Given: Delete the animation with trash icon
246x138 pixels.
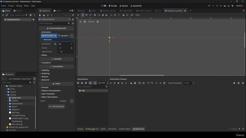Looking at the screenshot, I should (x=86, y=83).
